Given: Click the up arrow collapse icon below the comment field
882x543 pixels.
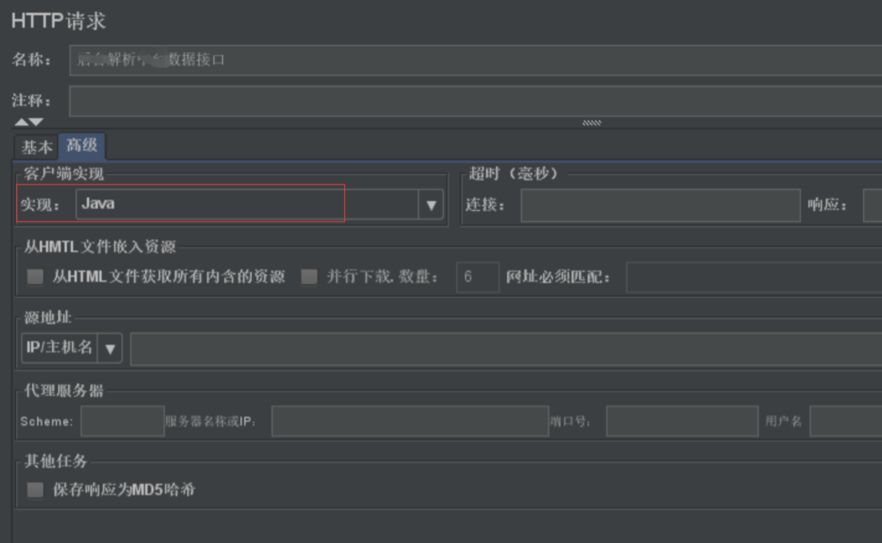Looking at the screenshot, I should pyautogui.click(x=21, y=122).
